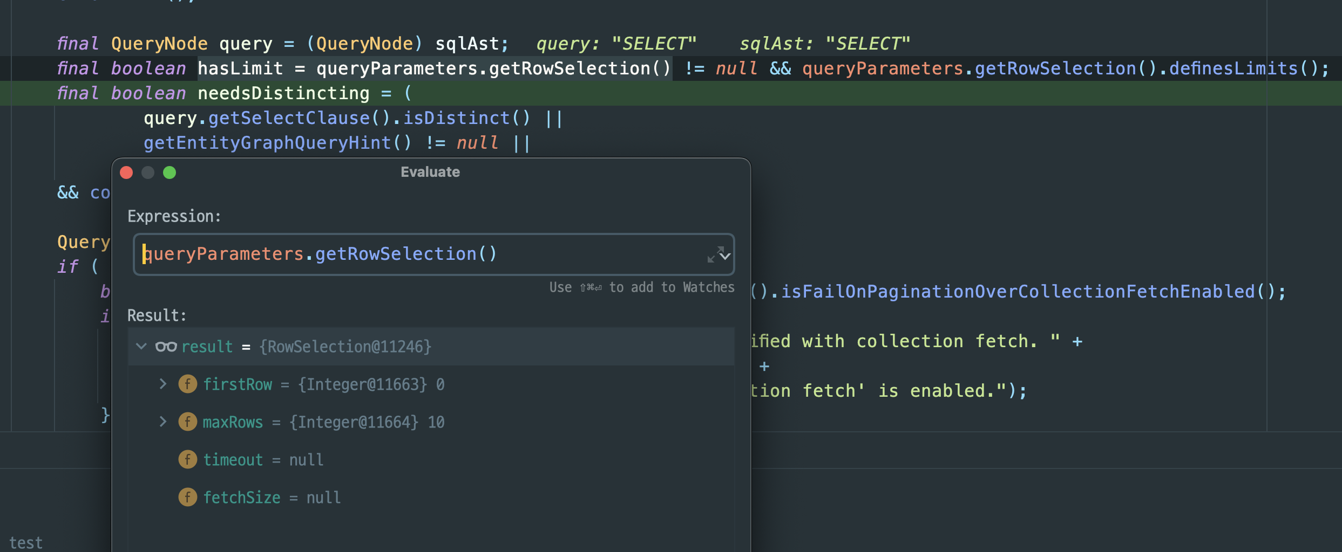Click the 'Evaluate' dialog title bar
Screen dimensions: 1342x552
[430, 172]
